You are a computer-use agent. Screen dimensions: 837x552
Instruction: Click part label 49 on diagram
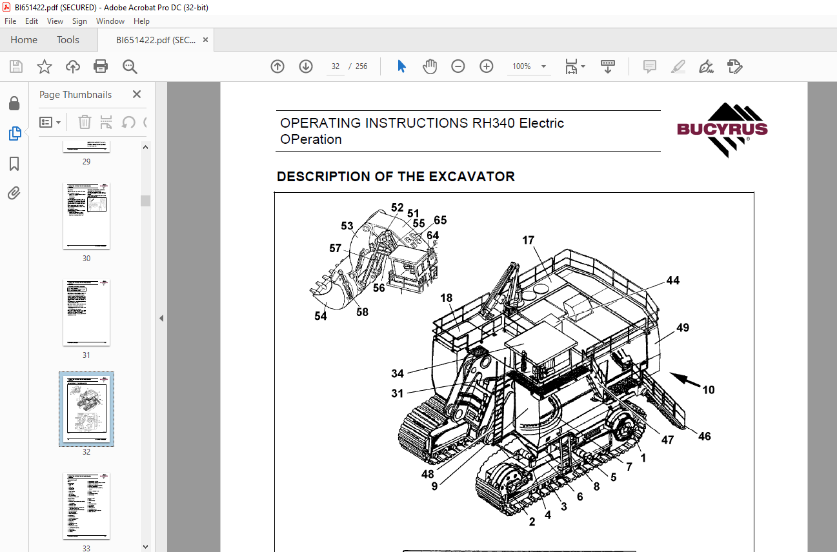(x=683, y=328)
